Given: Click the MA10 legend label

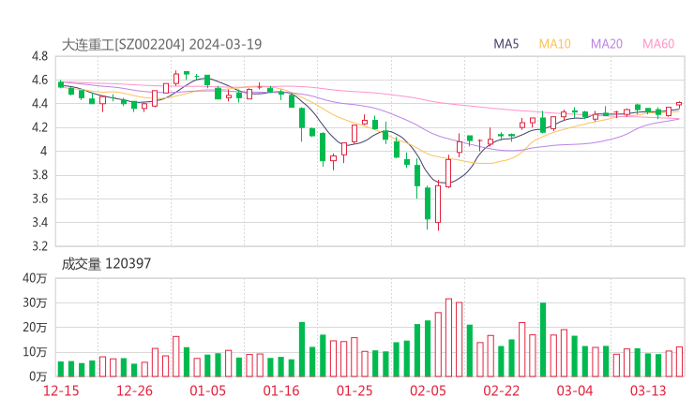Looking at the screenshot, I should 554,44.
